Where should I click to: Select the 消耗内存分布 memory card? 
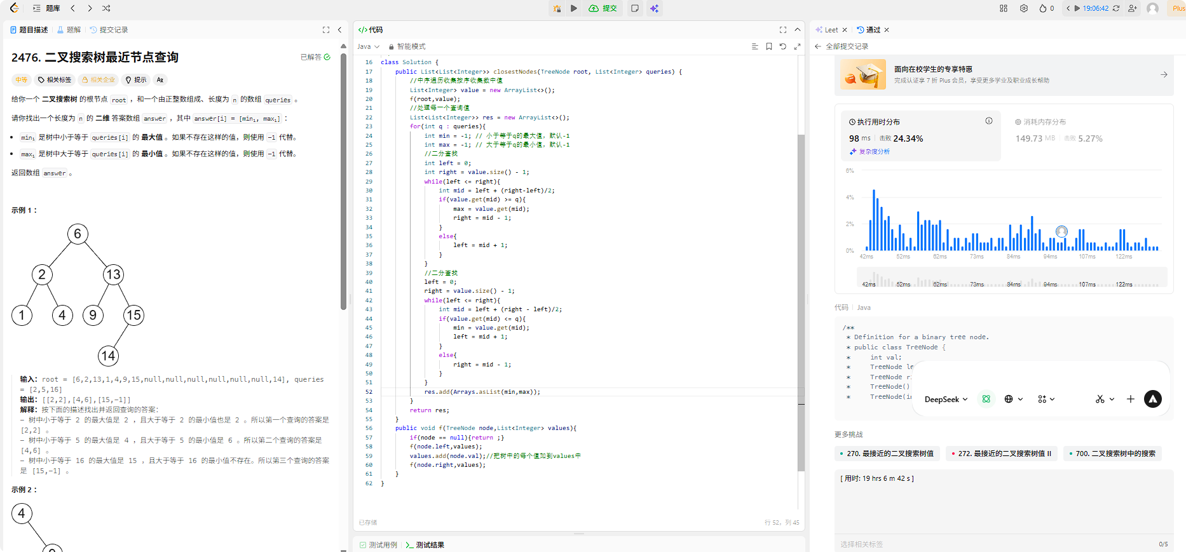coord(1085,137)
